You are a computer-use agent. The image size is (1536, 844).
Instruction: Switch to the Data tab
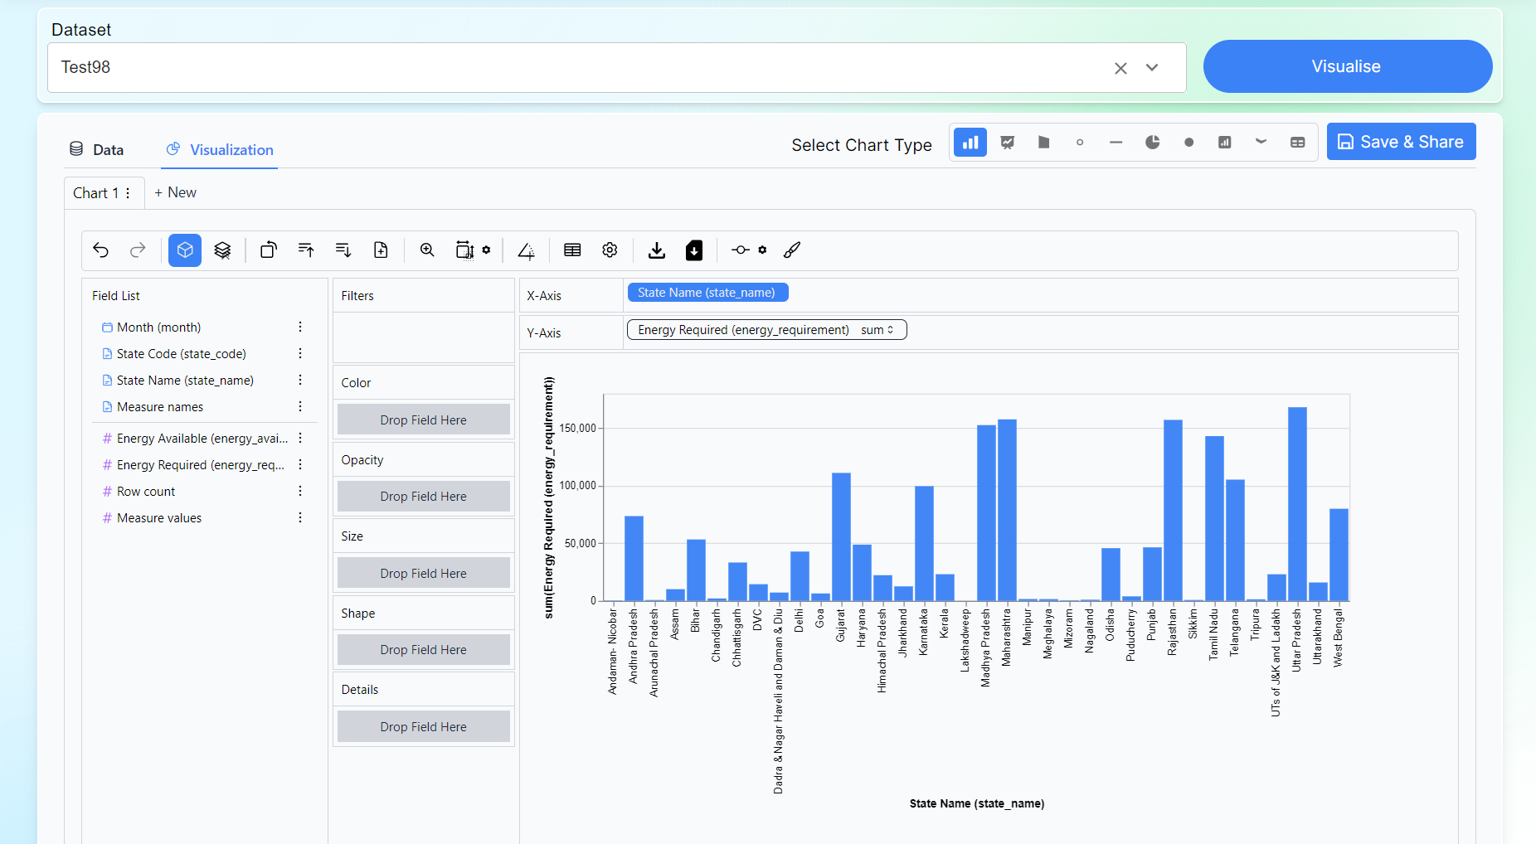[96, 150]
